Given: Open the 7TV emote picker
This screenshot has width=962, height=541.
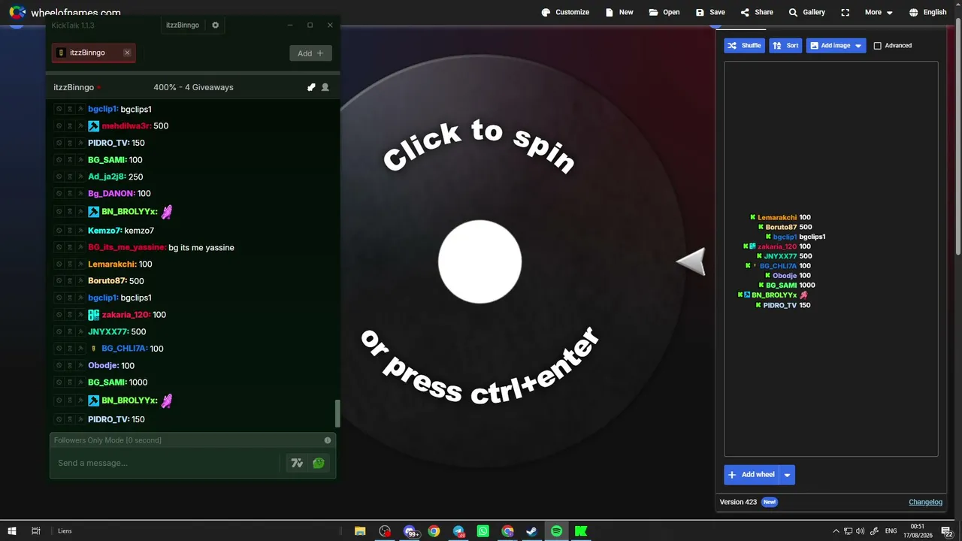Looking at the screenshot, I should 297,463.
